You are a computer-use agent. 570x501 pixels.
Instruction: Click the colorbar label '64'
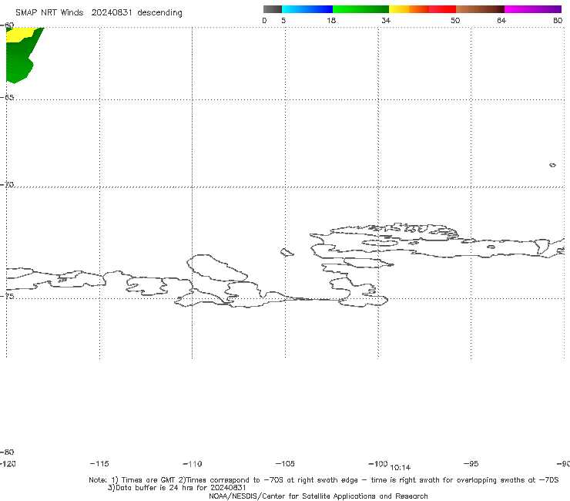(501, 20)
